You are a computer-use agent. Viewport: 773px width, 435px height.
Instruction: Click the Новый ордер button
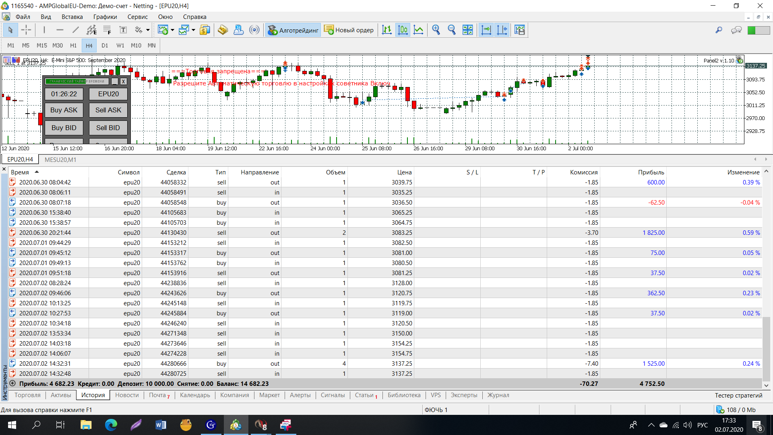point(349,30)
